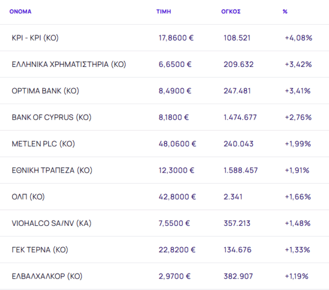Image resolution: width=329 pixels, height=290 pixels.
Task: Open the ΓΕΚ ΤΕΡΝΑ (ΚΟ) stock
Action: coord(40,250)
